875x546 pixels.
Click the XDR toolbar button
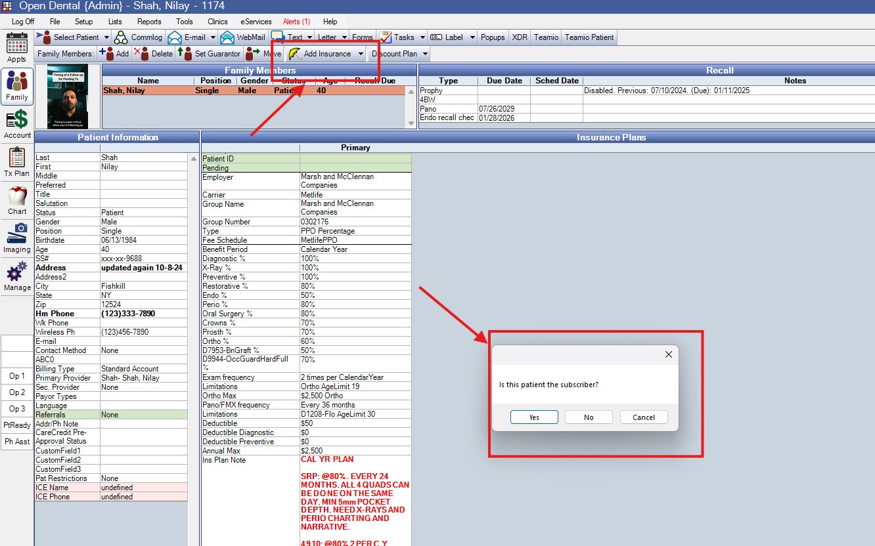(x=520, y=37)
